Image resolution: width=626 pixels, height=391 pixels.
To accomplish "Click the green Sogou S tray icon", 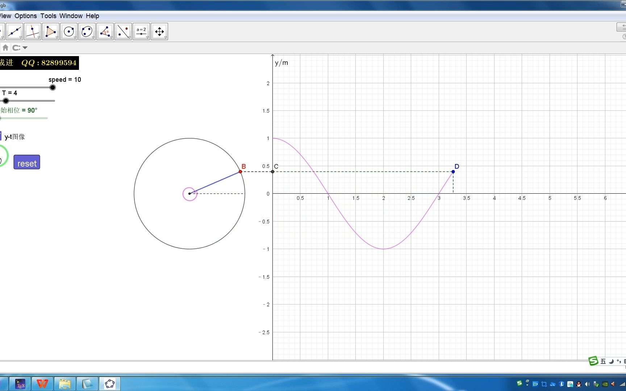I will click(x=519, y=383).
